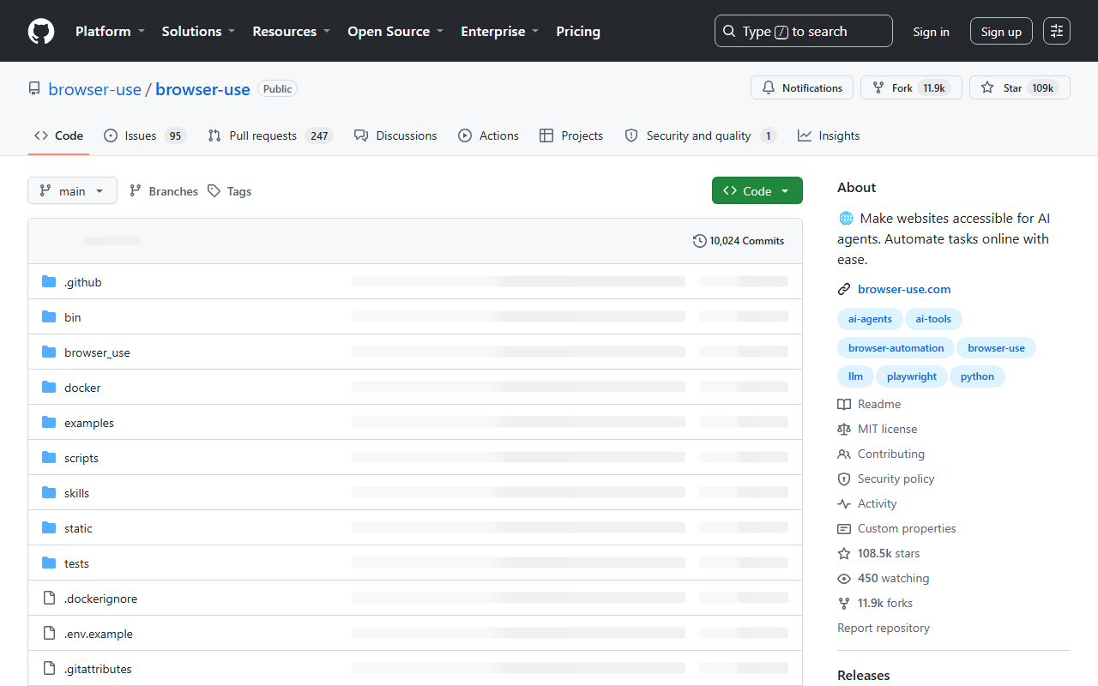Click the shield icon beside Security policy
Screen dimensions: 1098x686
(844, 479)
